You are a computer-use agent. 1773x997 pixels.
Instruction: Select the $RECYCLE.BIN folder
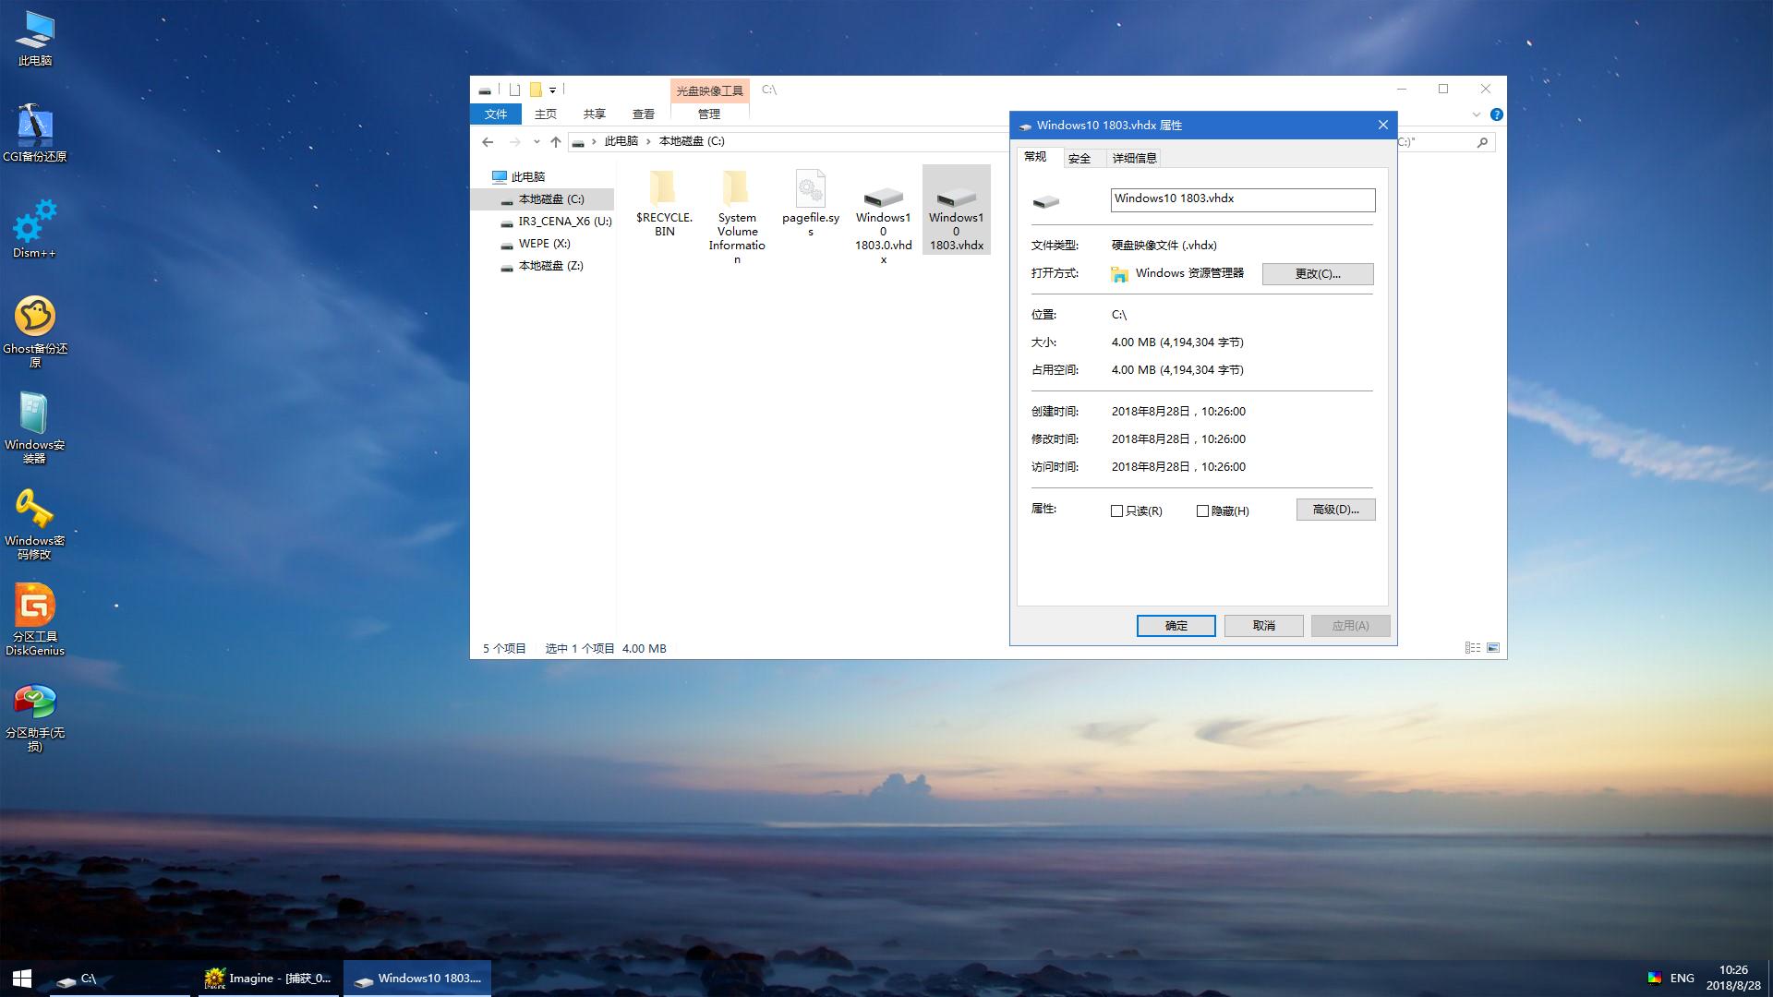click(x=664, y=203)
